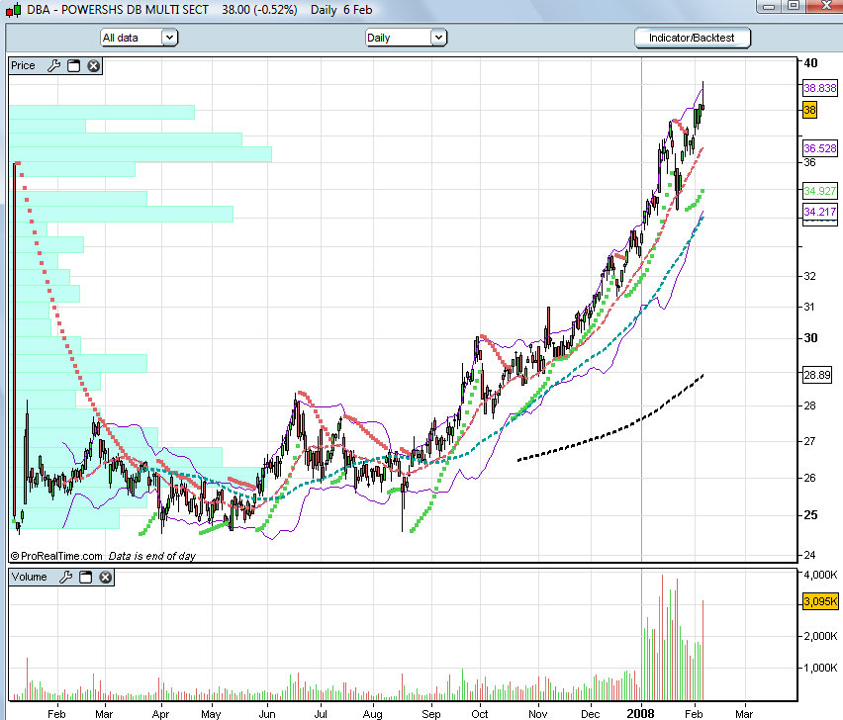Minimize the chart window
843x720 pixels.
(770, 7)
